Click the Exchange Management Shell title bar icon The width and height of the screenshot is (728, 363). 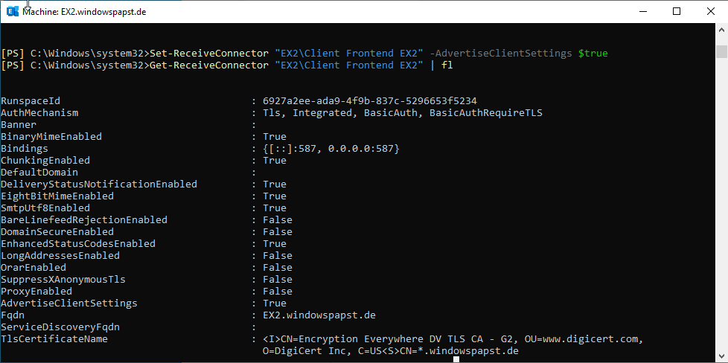coord(12,11)
